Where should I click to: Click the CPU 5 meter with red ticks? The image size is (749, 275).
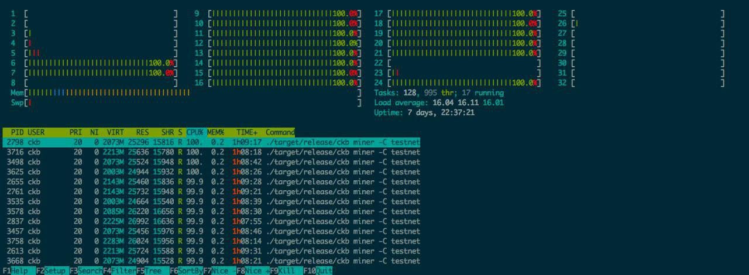94,53
